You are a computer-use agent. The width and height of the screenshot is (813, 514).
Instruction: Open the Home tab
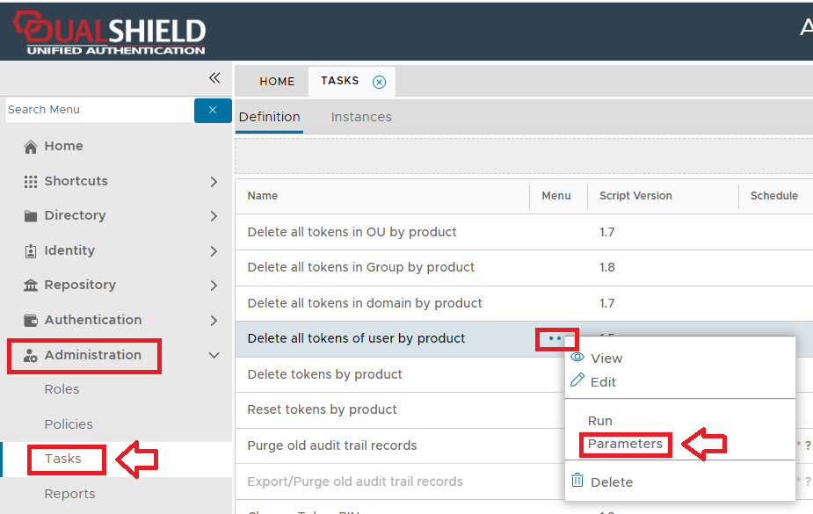pos(277,82)
